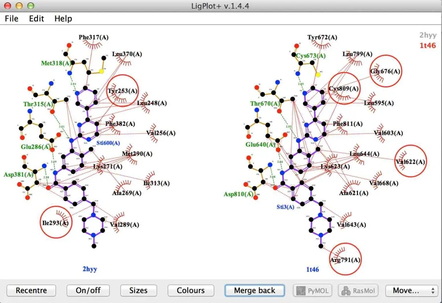Screen dimensions: 442x303
Task: Click the yellow sulfur atom of Met318
Action: [x=101, y=71]
